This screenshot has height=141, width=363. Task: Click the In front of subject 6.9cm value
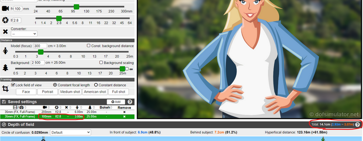click(x=143, y=132)
